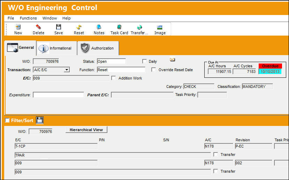This screenshot has width=289, height=180.
Task: Switch to the Informational tab
Action: point(57,48)
